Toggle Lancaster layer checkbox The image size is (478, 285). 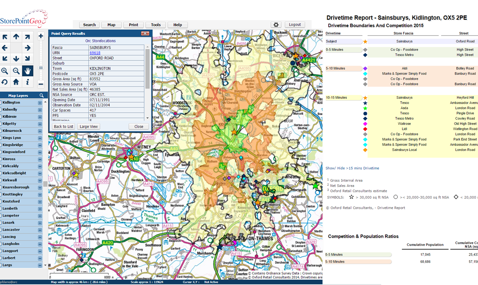(x=0, y=230)
